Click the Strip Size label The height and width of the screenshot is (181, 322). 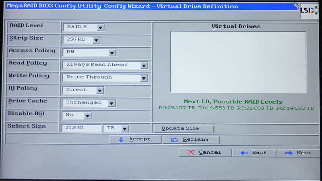coord(26,38)
